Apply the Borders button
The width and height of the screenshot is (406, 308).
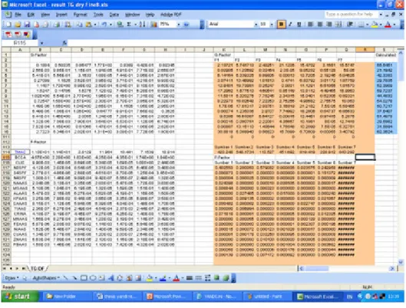tap(361, 25)
